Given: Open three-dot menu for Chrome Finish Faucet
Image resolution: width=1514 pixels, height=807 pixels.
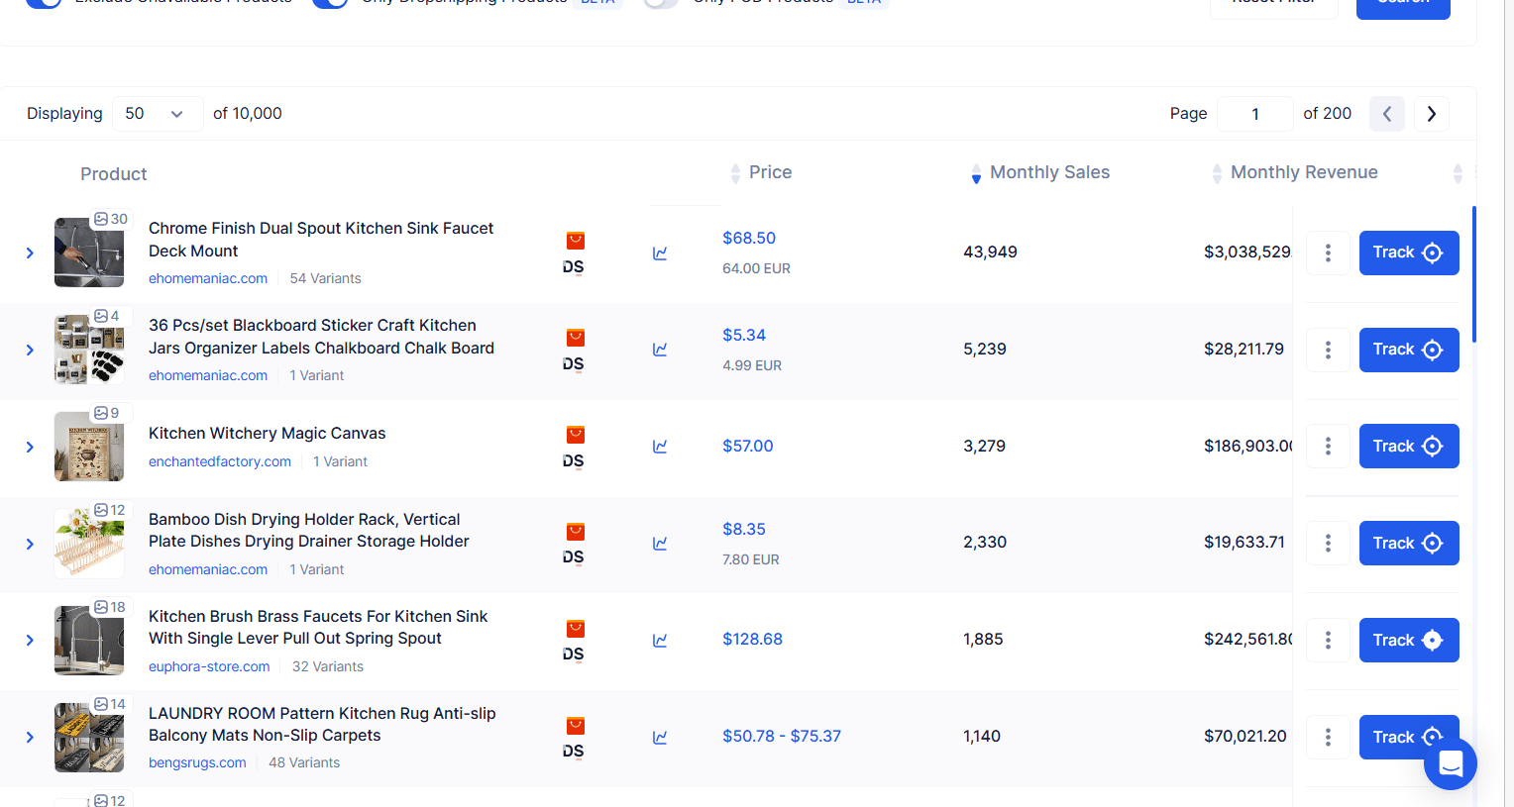Looking at the screenshot, I should coord(1328,252).
